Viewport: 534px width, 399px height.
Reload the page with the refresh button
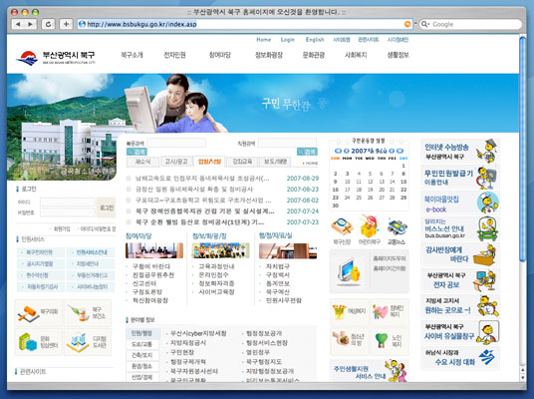click(48, 24)
